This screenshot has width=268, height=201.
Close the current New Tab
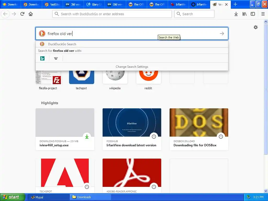[226, 4]
